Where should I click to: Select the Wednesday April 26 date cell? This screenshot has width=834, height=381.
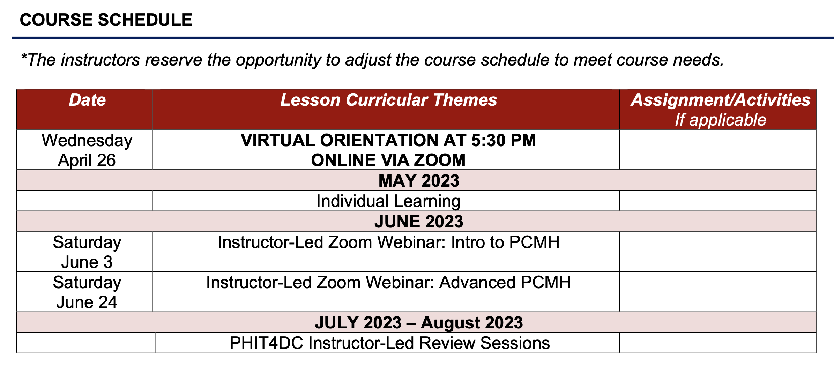coord(87,150)
